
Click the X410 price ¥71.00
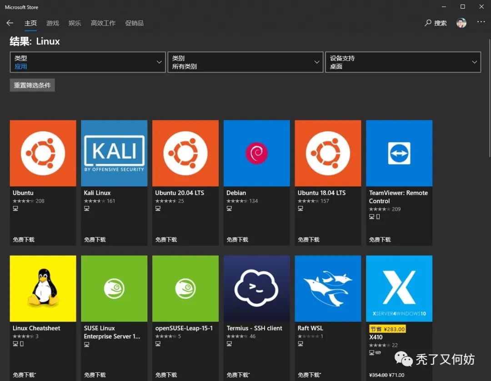click(396, 375)
